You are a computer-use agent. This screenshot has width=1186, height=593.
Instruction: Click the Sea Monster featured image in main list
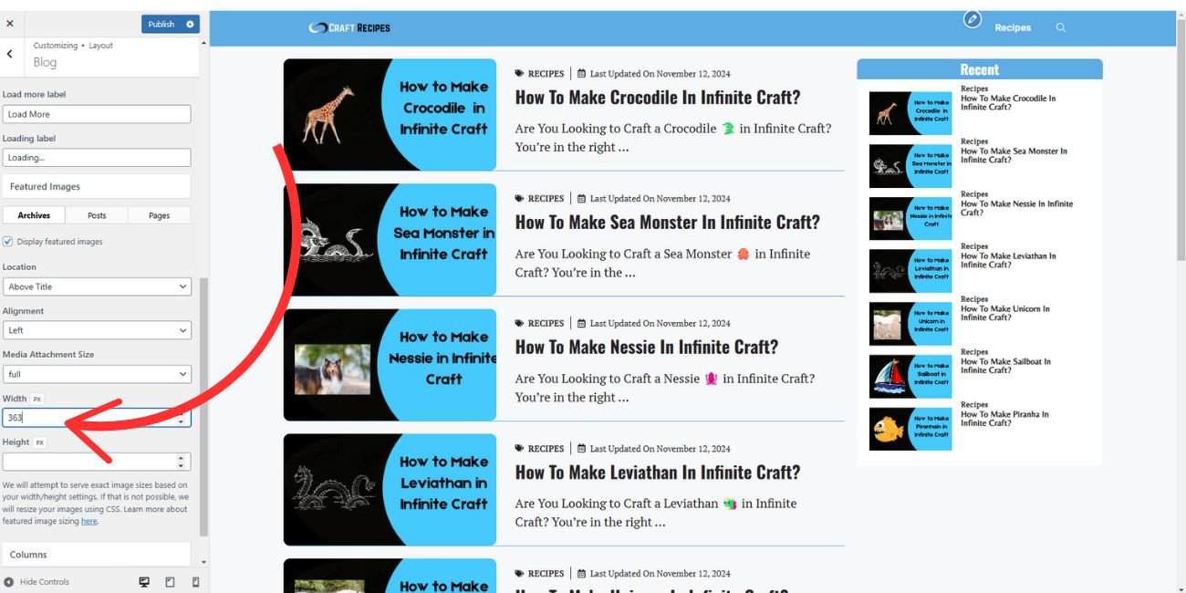[390, 239]
